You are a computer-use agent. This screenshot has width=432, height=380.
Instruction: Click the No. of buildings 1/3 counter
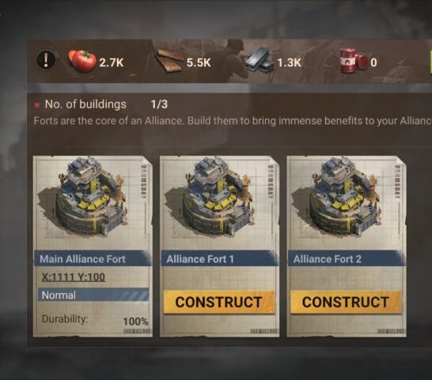click(159, 104)
